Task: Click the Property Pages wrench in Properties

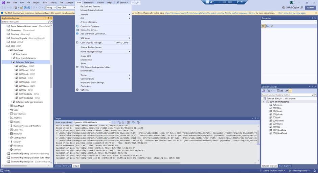Action: click(x=272, y=26)
